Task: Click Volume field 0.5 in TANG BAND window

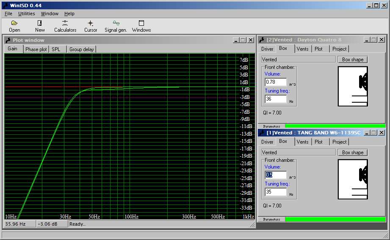Action: point(276,175)
